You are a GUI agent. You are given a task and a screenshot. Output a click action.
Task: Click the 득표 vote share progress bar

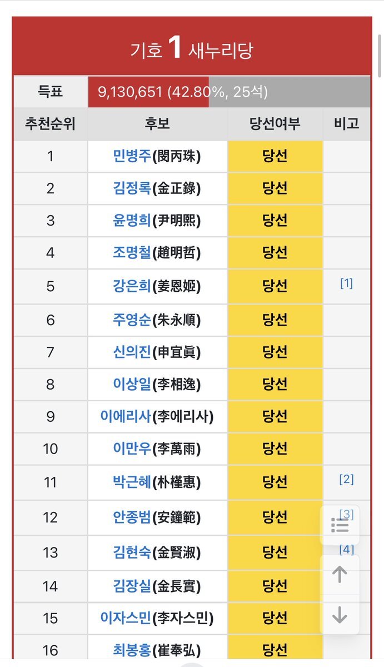click(229, 92)
